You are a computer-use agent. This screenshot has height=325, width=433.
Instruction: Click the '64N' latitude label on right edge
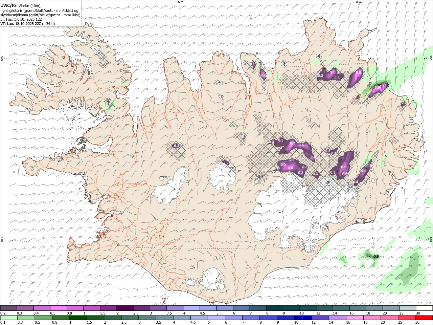click(x=431, y=239)
